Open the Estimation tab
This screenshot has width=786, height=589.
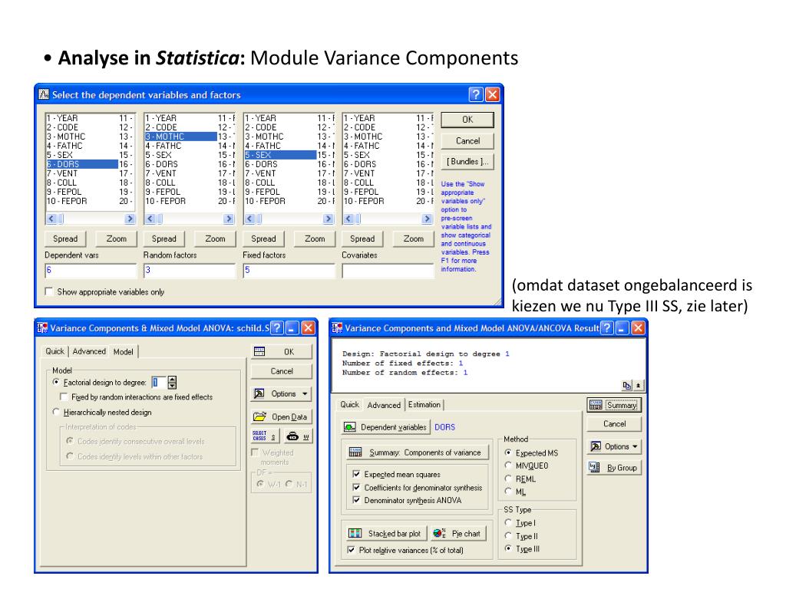424,405
